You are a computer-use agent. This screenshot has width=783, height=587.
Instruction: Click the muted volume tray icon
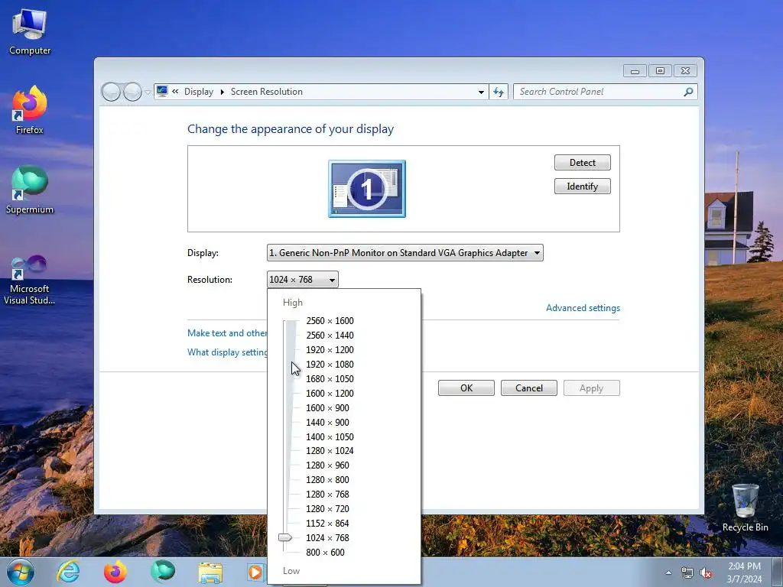pos(706,573)
